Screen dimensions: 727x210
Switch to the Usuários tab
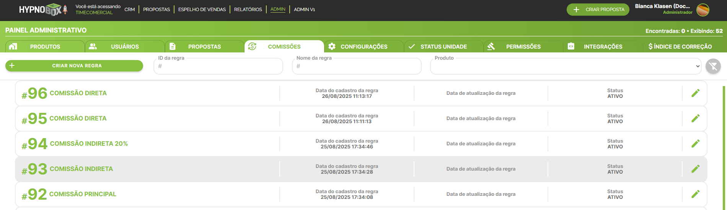(x=125, y=46)
